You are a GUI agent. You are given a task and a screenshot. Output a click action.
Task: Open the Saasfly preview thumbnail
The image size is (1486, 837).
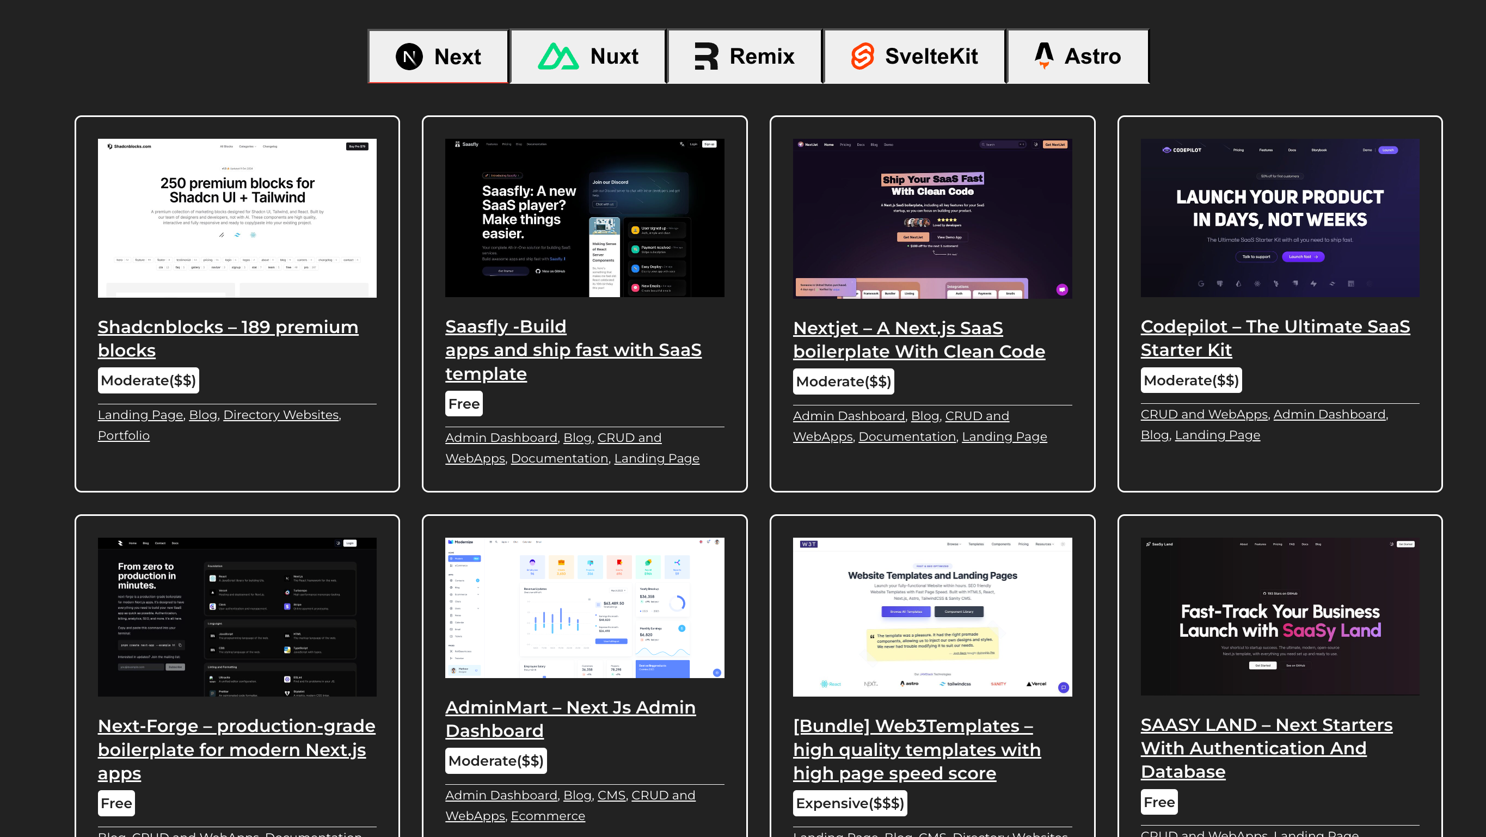coord(585,218)
